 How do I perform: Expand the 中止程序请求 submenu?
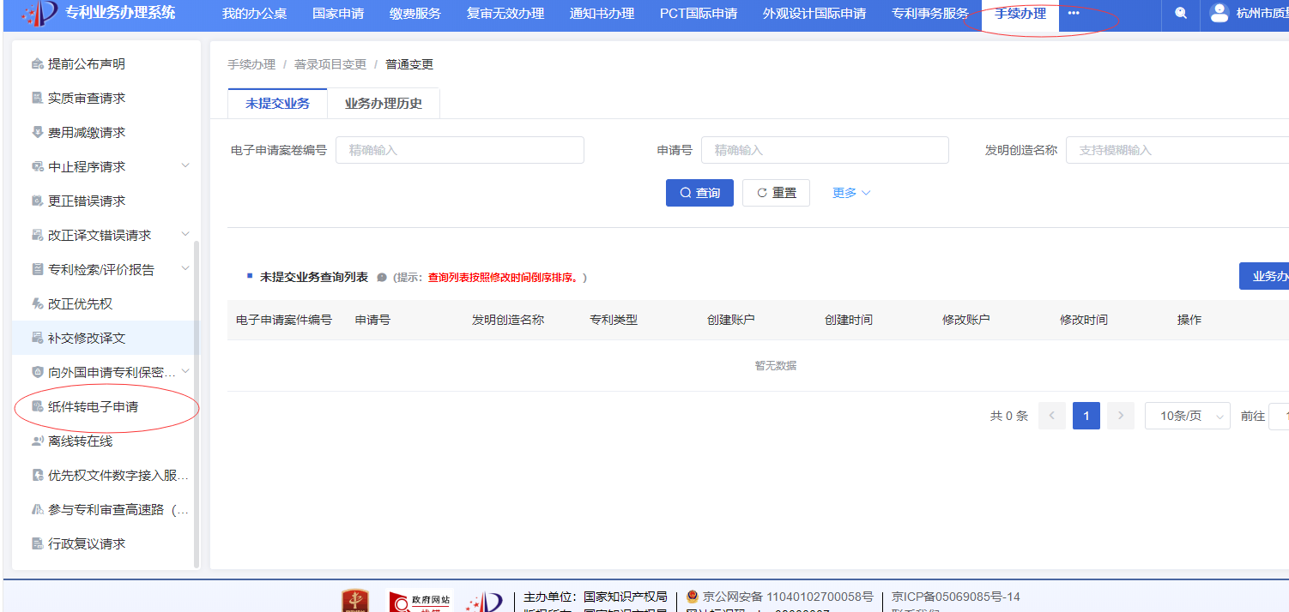(x=185, y=166)
